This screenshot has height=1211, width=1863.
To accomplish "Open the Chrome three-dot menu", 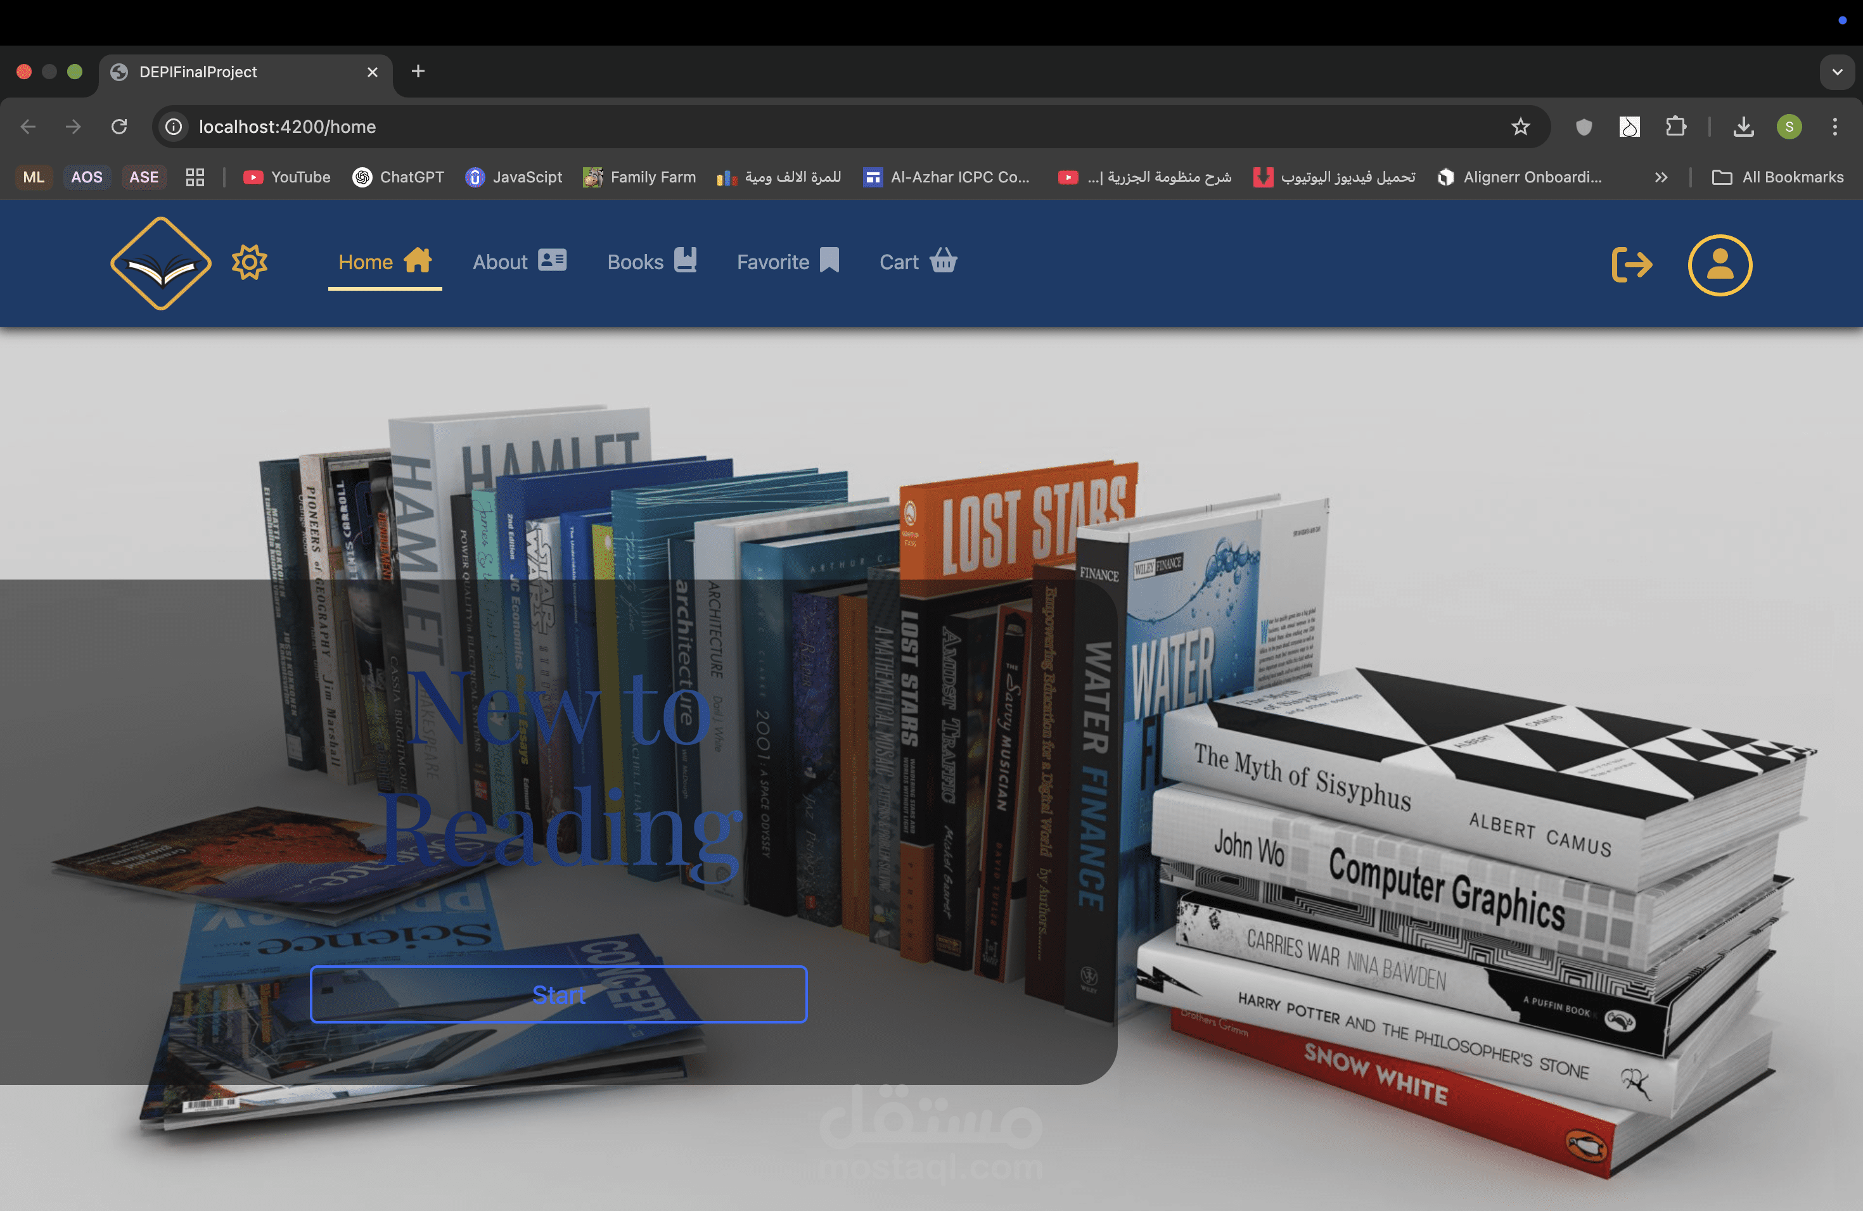I will click(1835, 127).
